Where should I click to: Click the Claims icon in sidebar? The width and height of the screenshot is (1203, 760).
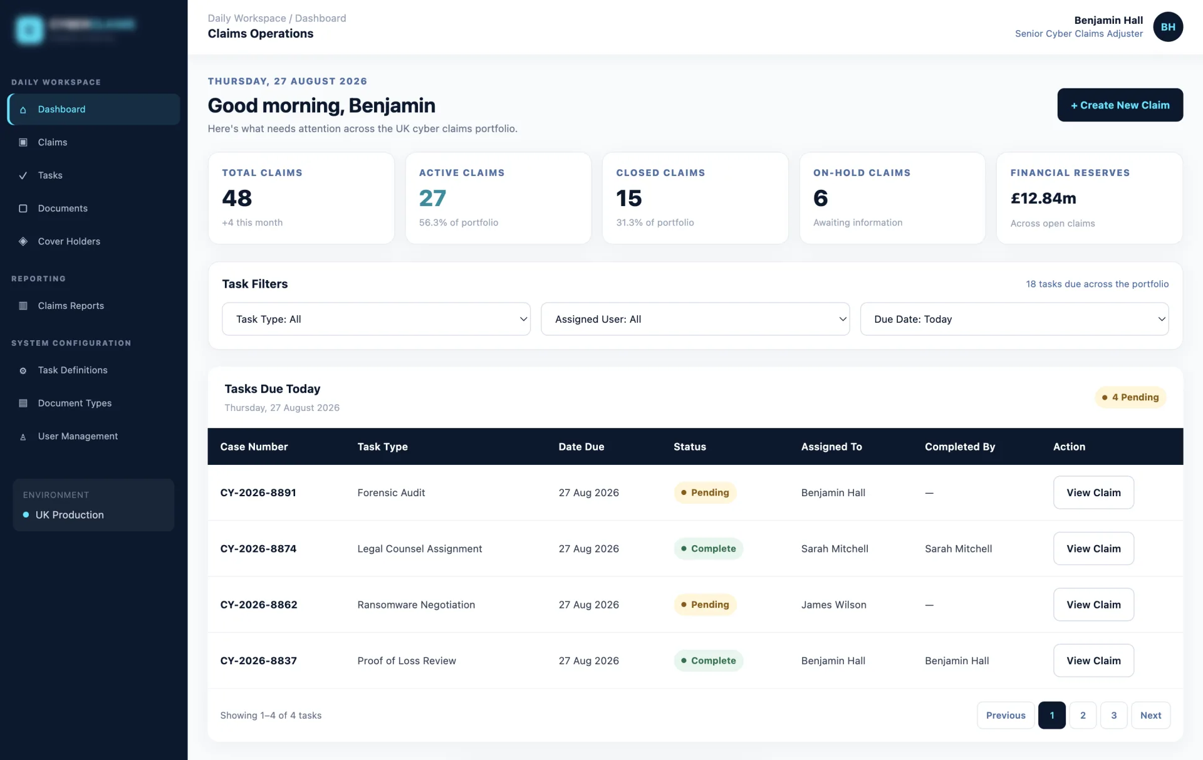pyautogui.click(x=23, y=142)
